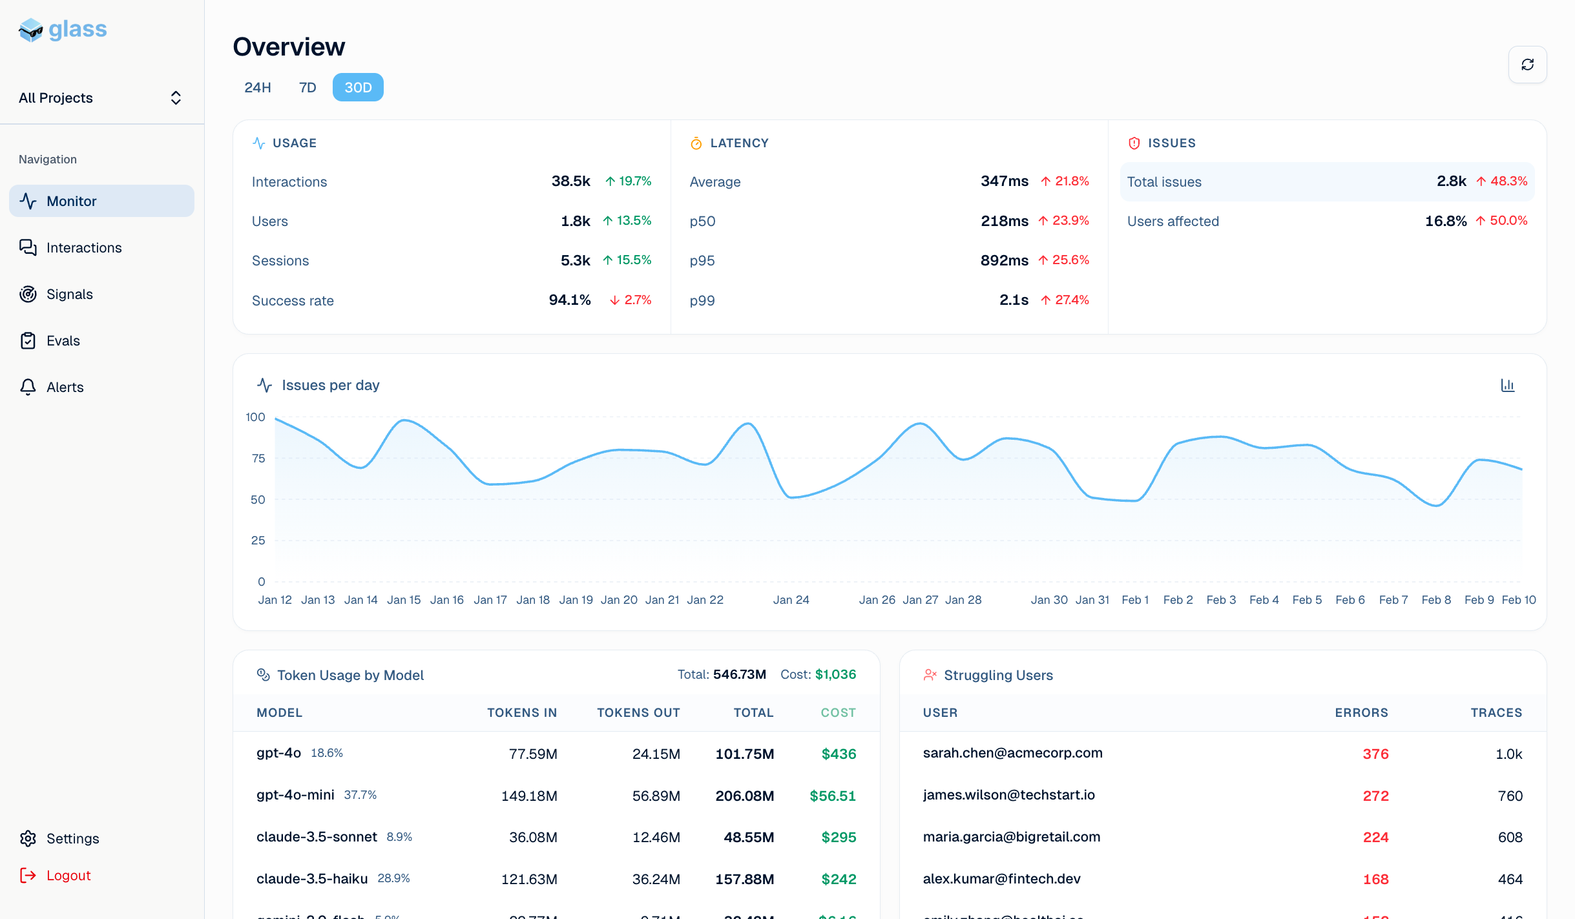
Task: Click the glass logo
Action: point(63,29)
